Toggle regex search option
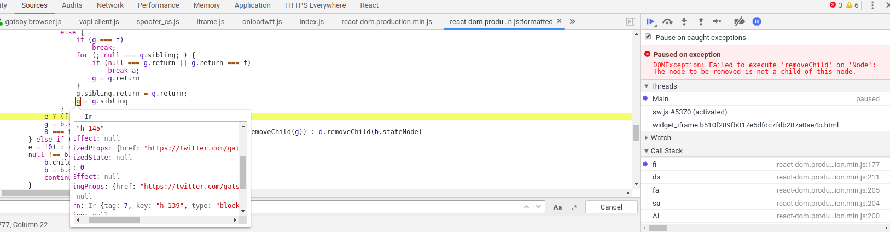Image resolution: width=890 pixels, height=232 pixels. (x=574, y=207)
